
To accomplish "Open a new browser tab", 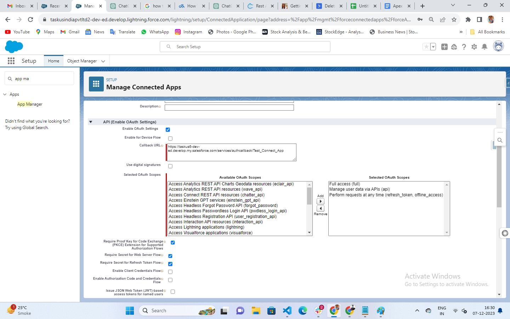I will 423,6.
